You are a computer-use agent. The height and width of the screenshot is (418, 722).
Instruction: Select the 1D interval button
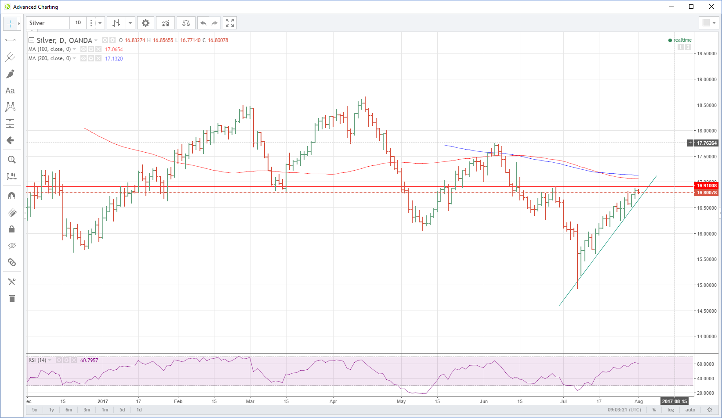click(x=78, y=23)
